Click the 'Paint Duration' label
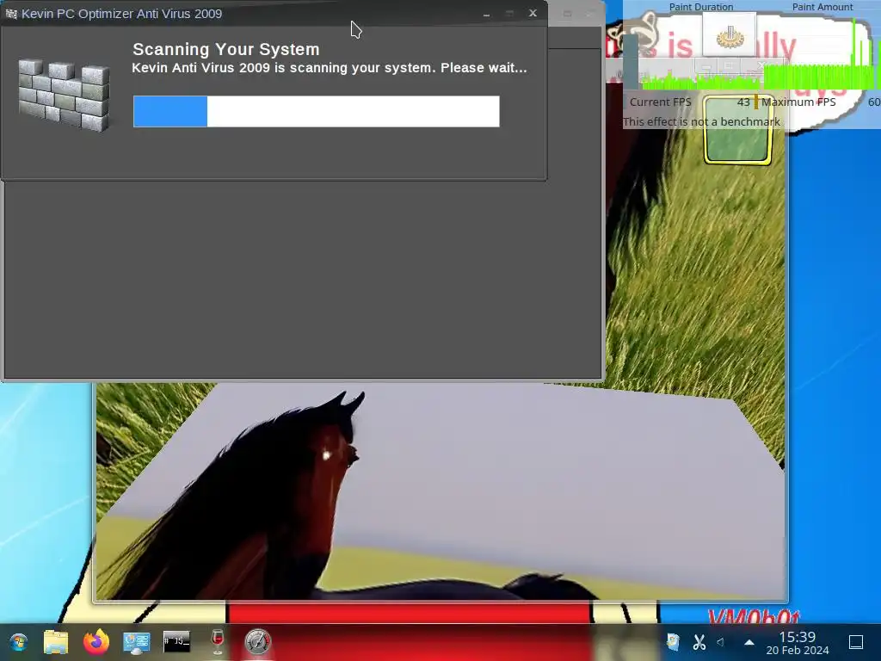881x661 pixels. 700,7
